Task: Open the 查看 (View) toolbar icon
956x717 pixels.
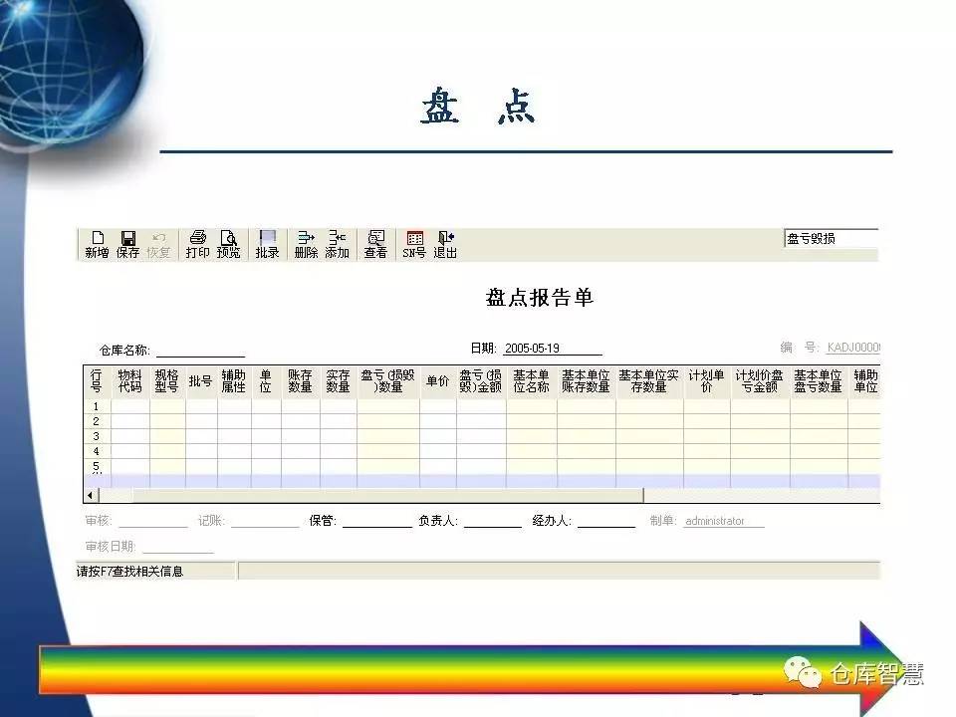Action: [375, 244]
